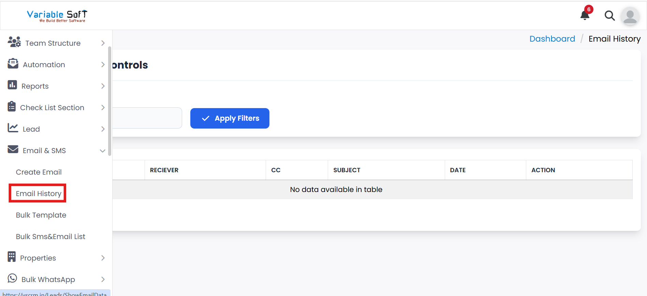Image resolution: width=647 pixels, height=296 pixels.
Task: Click the Reports bar chart icon
Action: [12, 85]
